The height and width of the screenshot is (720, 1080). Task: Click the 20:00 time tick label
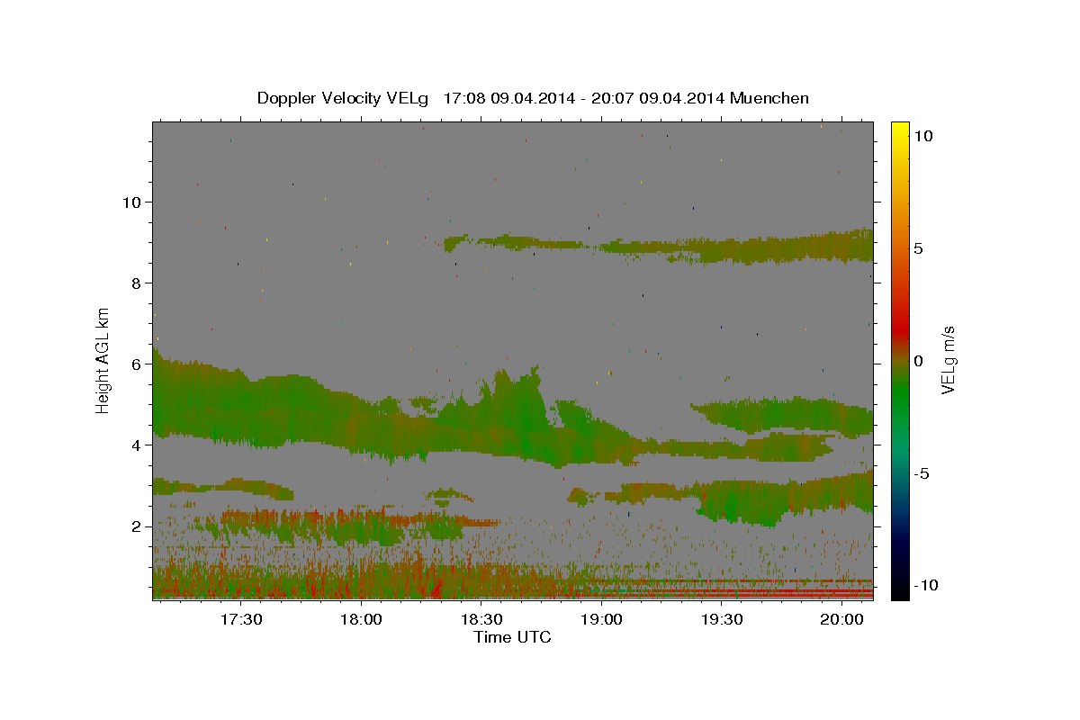click(x=842, y=619)
